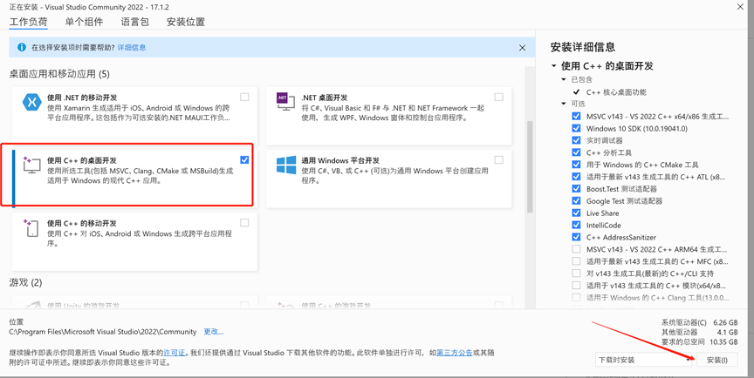Uncheck the Live Share component
754x378 pixels.
click(x=576, y=213)
